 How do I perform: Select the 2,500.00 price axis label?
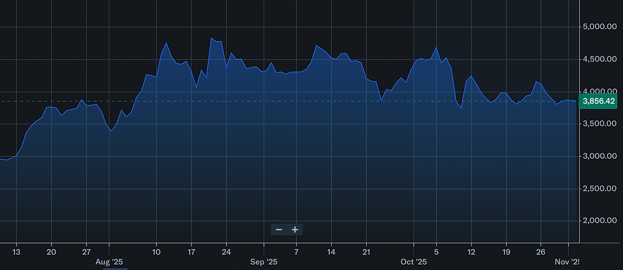pyautogui.click(x=599, y=188)
